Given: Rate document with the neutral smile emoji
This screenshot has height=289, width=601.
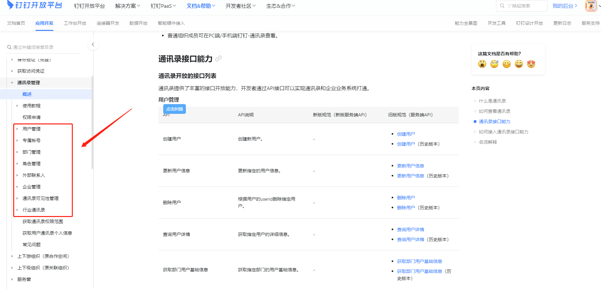Looking at the screenshot, I should [x=507, y=64].
